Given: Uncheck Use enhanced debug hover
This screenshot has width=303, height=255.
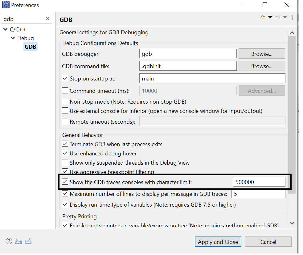Looking at the screenshot, I should tap(65, 153).
